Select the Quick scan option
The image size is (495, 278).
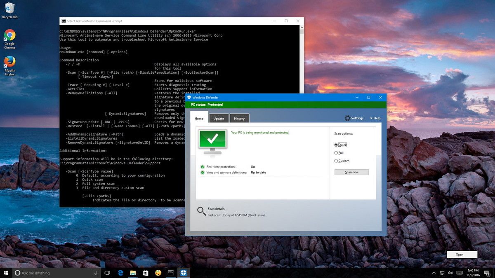point(341,145)
